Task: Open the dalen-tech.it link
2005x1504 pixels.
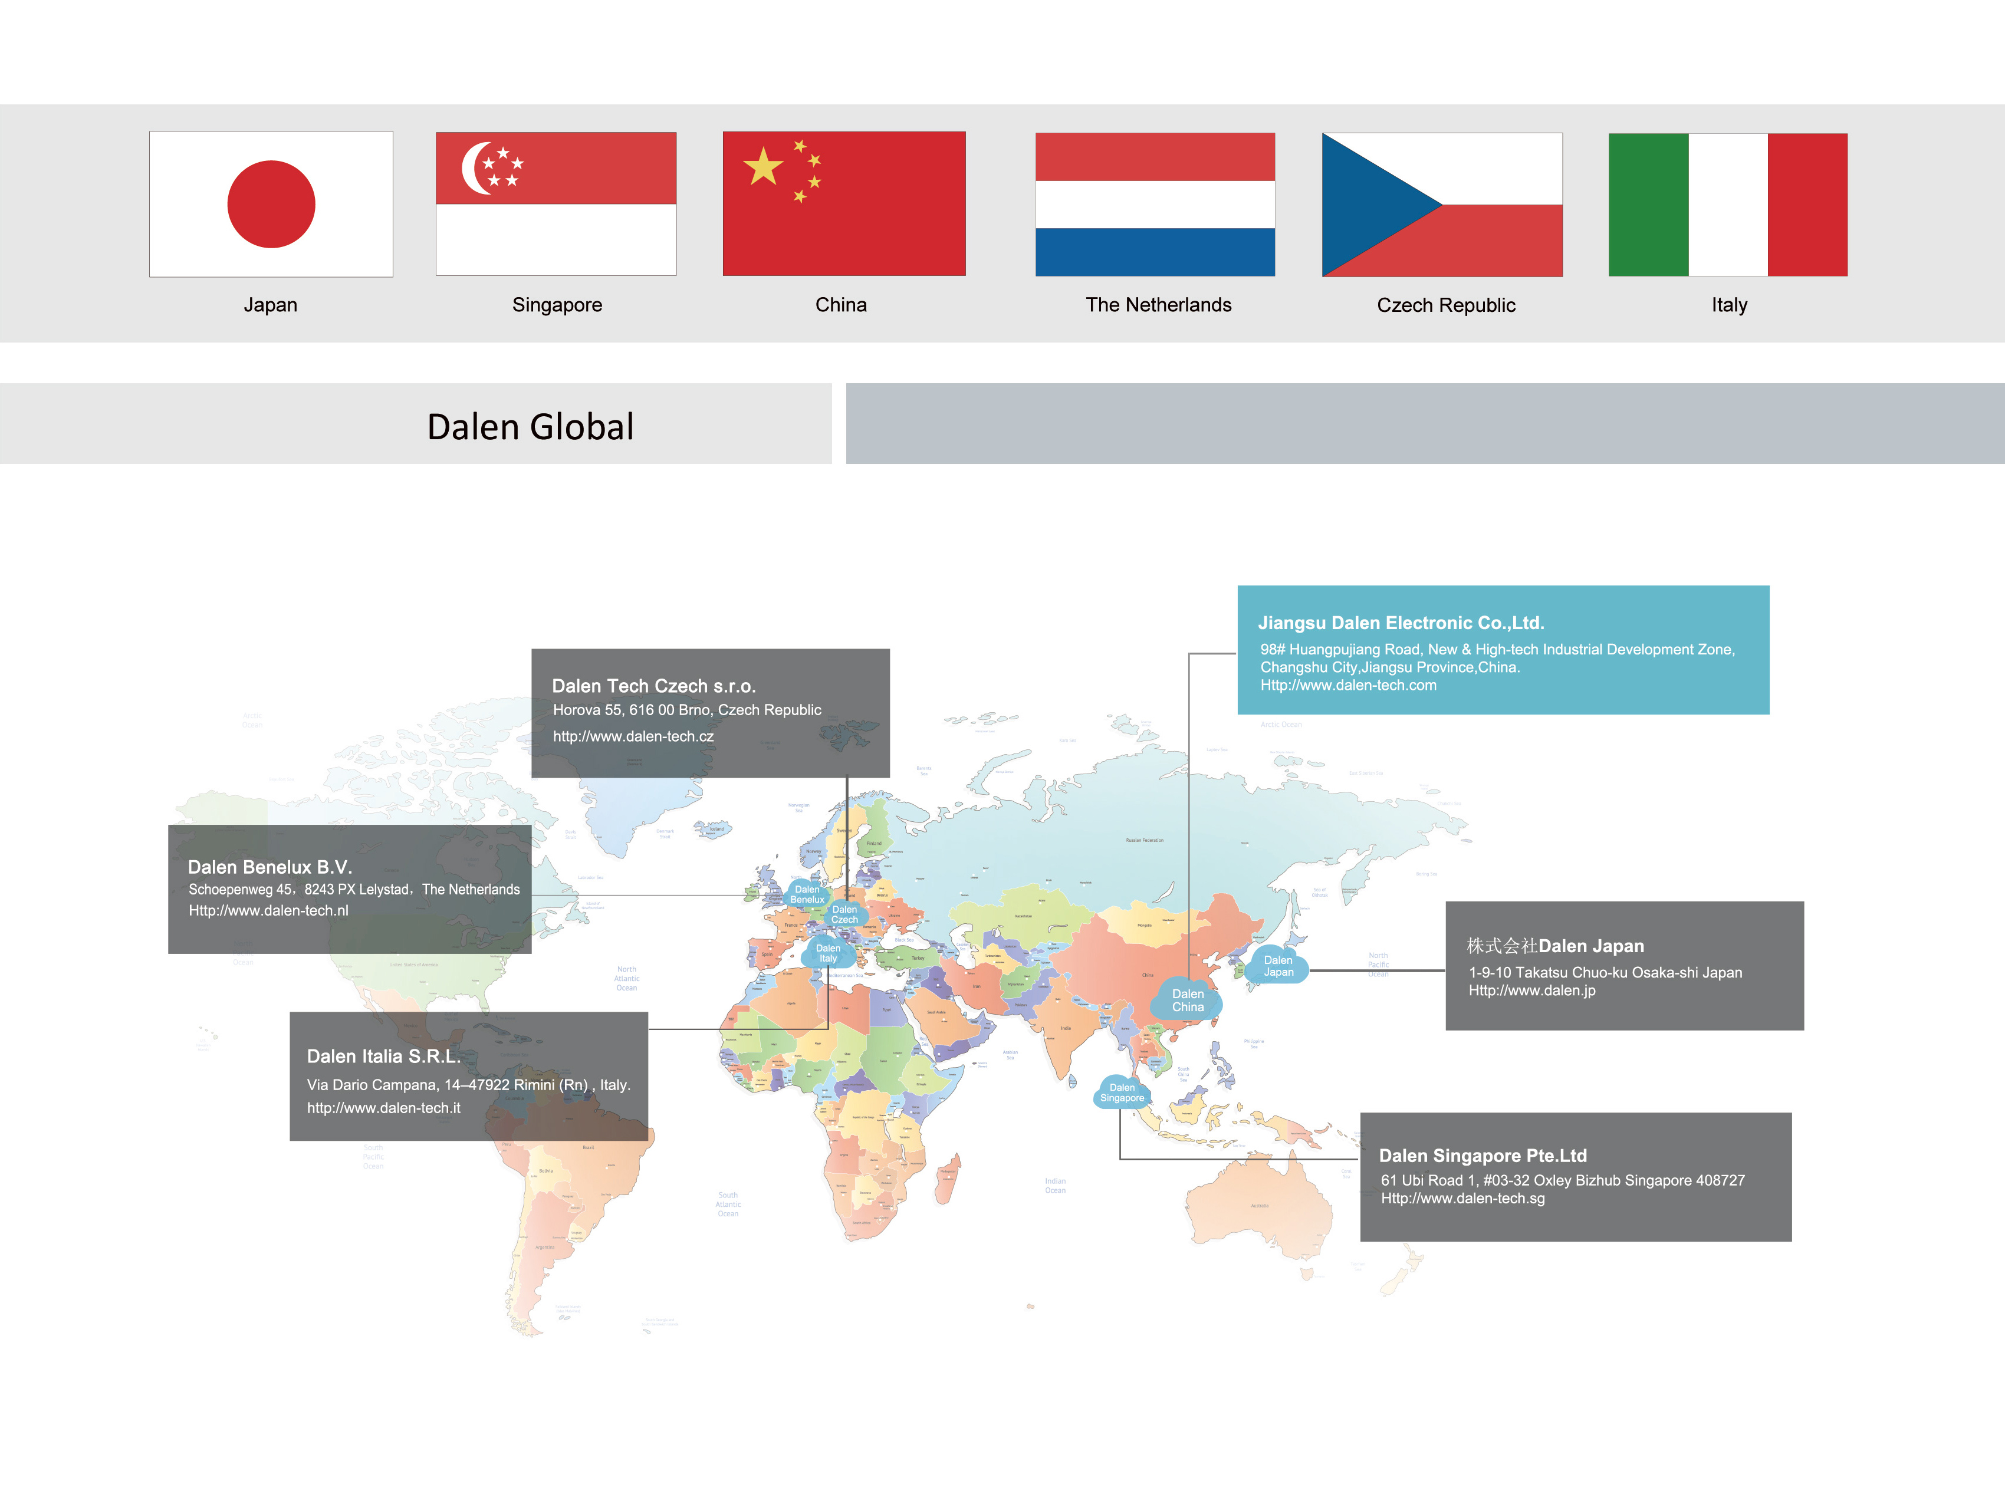Action: (x=383, y=1108)
